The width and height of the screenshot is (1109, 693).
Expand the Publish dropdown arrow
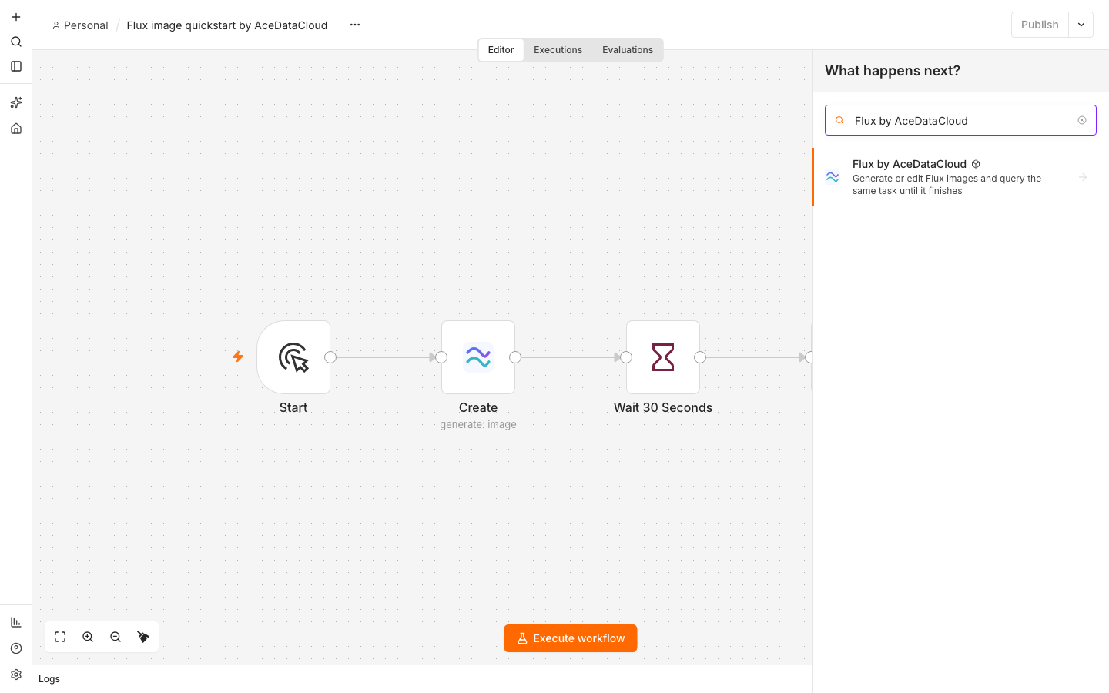point(1081,25)
